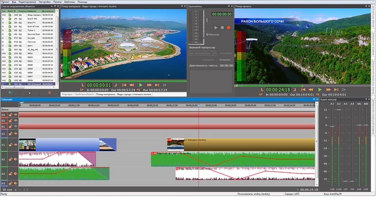Switch to the Маркеры tab

[67, 95]
